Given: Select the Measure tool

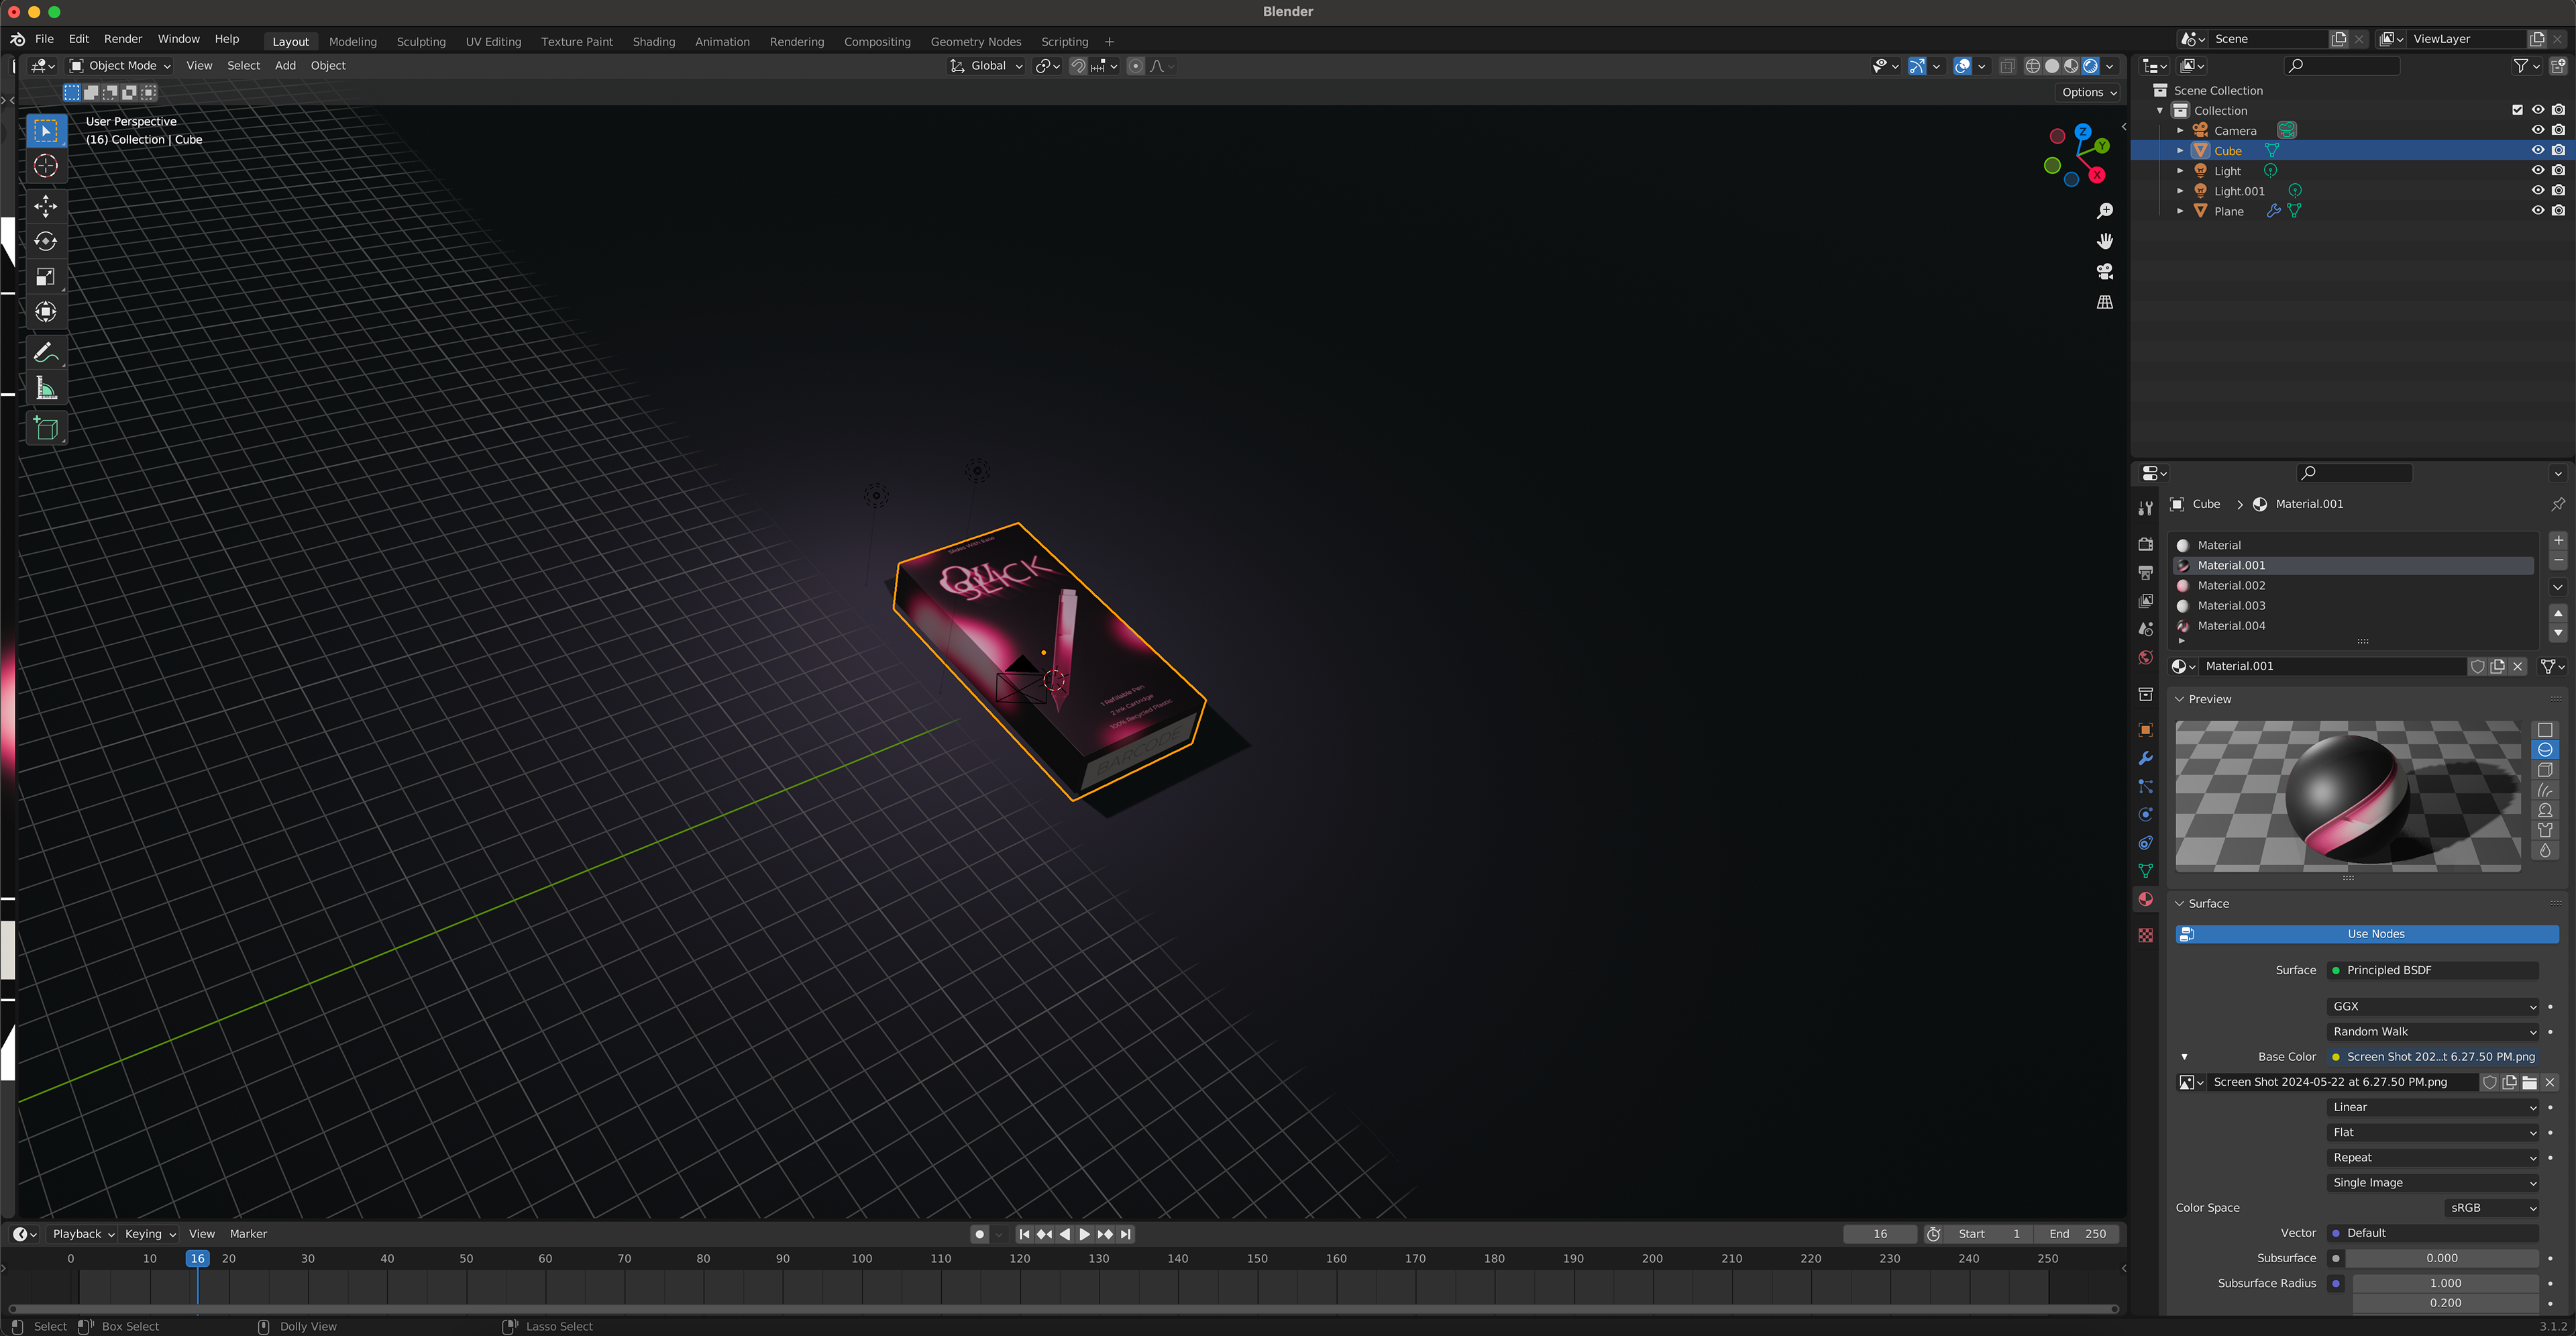Looking at the screenshot, I should tap(46, 389).
